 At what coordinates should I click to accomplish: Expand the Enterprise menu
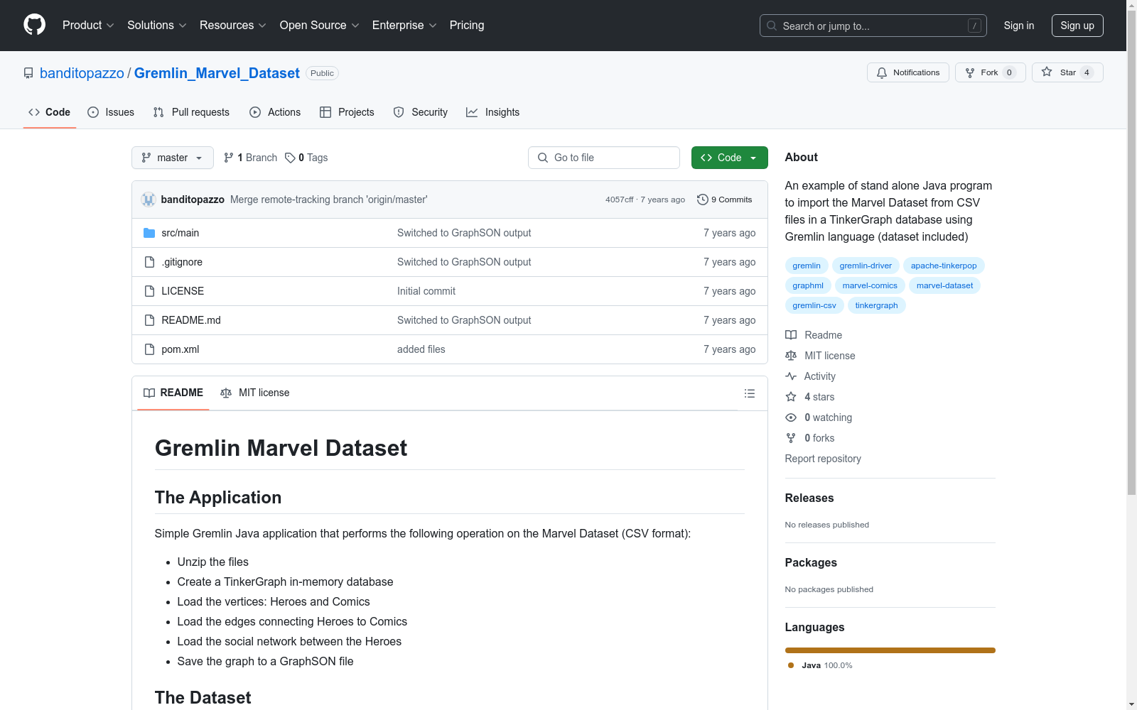pyautogui.click(x=404, y=26)
